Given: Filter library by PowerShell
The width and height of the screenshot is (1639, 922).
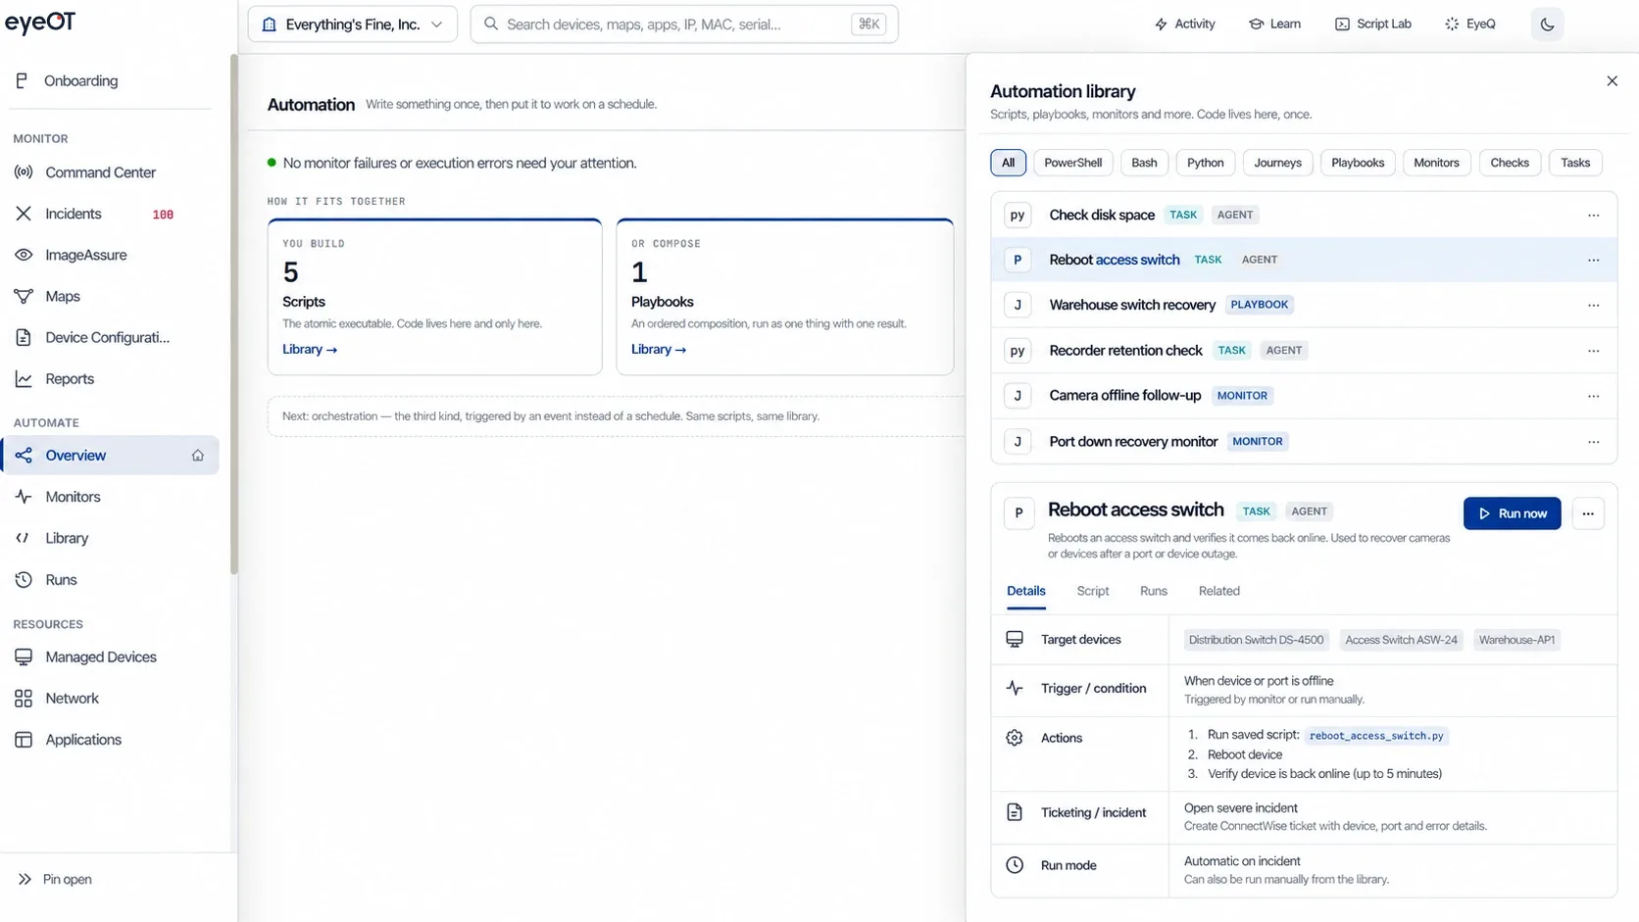Looking at the screenshot, I should 1072,163.
